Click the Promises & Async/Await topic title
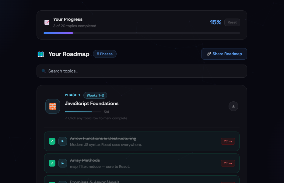 (x=95, y=181)
